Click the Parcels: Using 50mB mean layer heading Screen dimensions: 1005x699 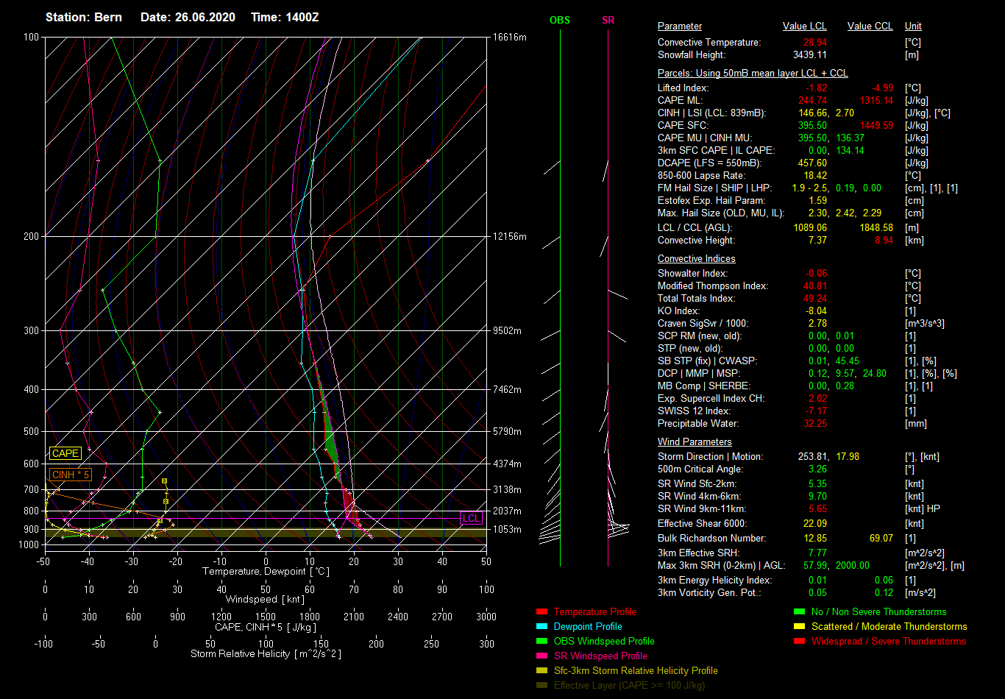(x=752, y=74)
